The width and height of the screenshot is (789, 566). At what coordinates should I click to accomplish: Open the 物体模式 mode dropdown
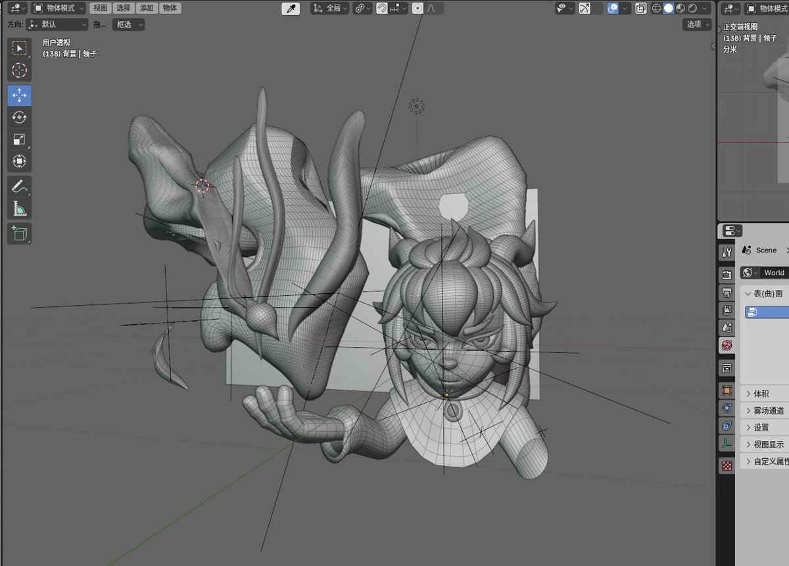(x=59, y=9)
